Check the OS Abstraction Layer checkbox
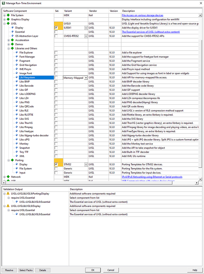The image size is (204, 274). click(56, 36)
